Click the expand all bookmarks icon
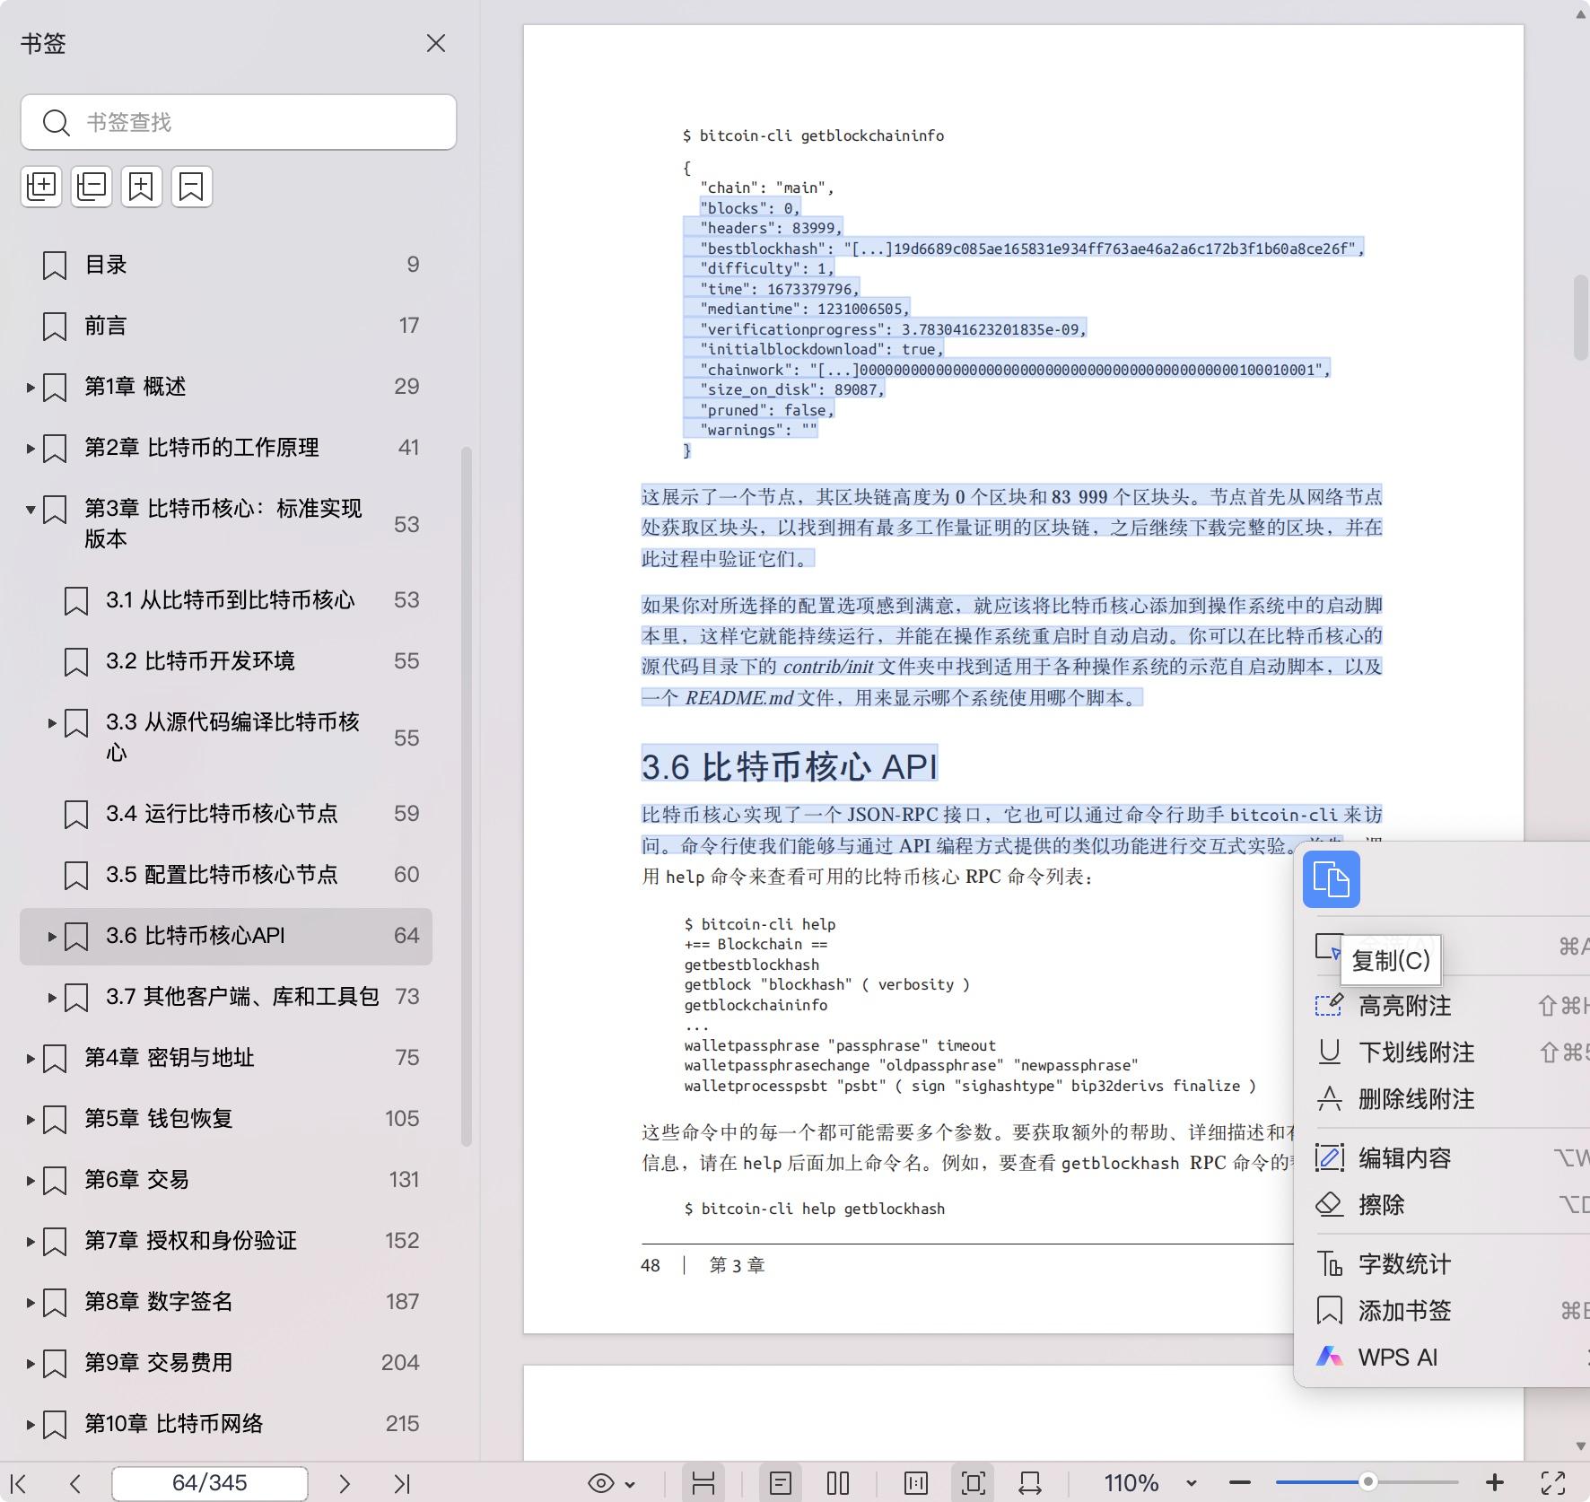The height and width of the screenshot is (1502, 1590). pyautogui.click(x=41, y=187)
